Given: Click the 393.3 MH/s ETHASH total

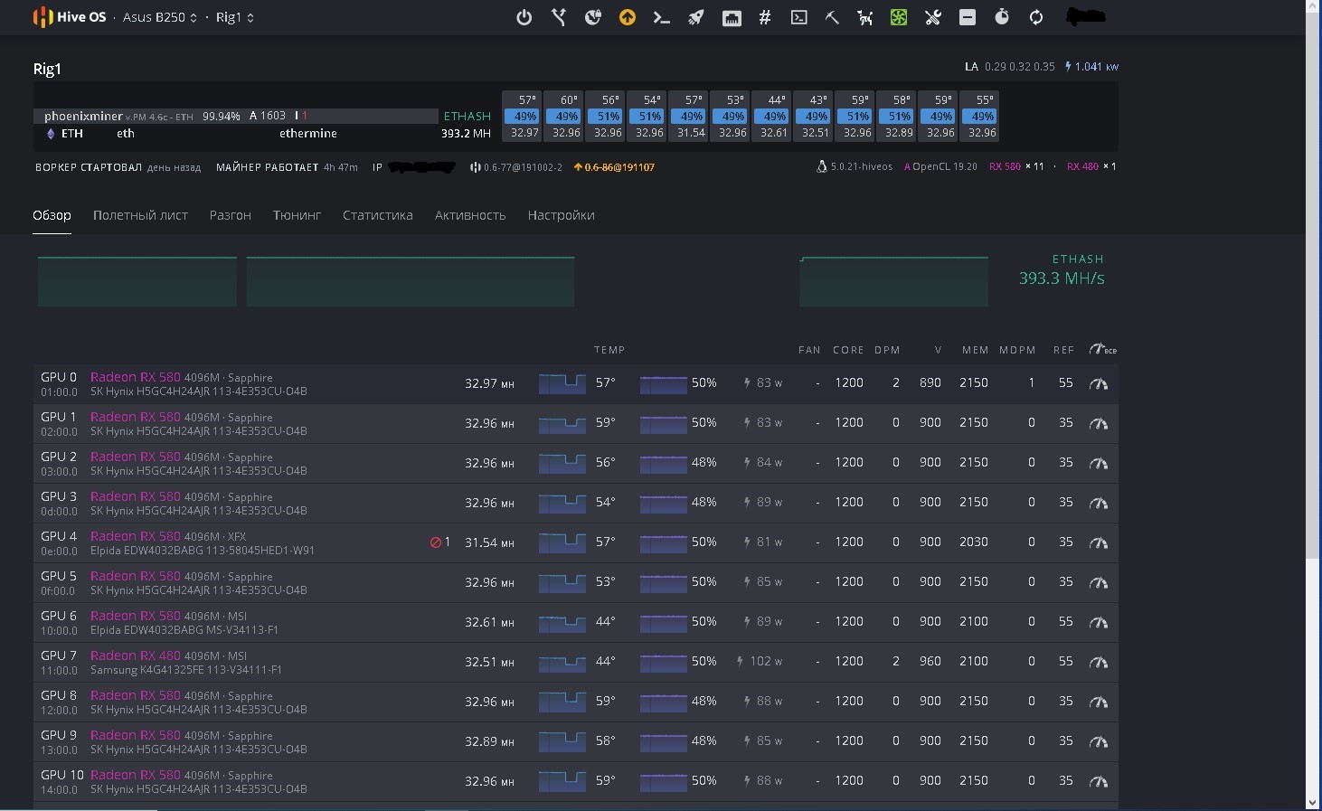Looking at the screenshot, I should tap(1062, 278).
